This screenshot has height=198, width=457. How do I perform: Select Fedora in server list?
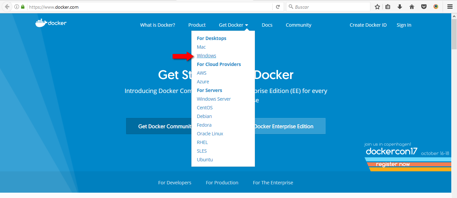coord(204,125)
